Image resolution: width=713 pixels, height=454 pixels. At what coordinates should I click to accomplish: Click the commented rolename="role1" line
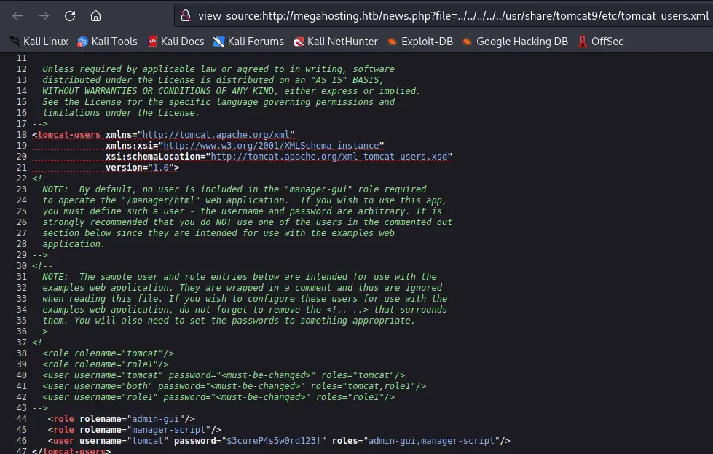pos(106,364)
